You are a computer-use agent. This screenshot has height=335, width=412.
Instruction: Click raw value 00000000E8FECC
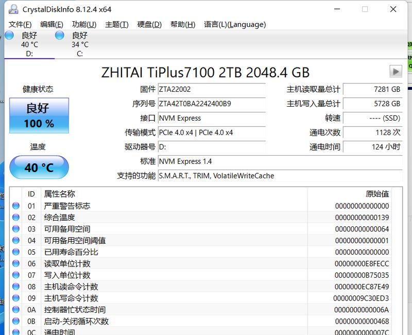pyautogui.click(x=362, y=264)
